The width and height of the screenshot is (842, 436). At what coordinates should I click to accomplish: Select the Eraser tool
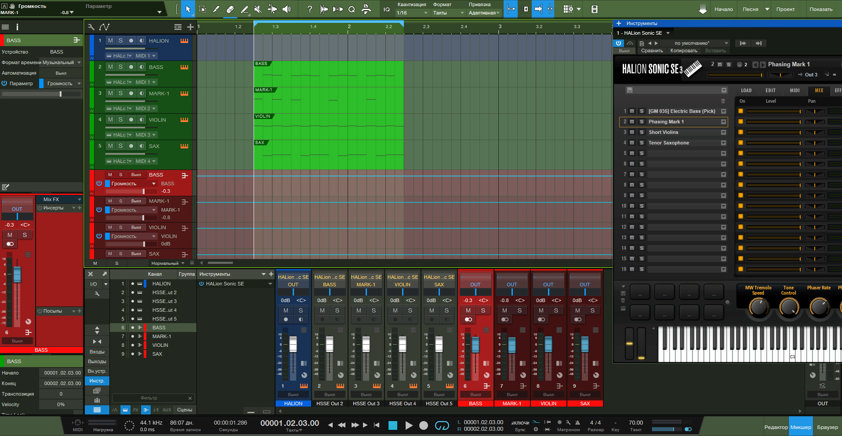coord(230,9)
